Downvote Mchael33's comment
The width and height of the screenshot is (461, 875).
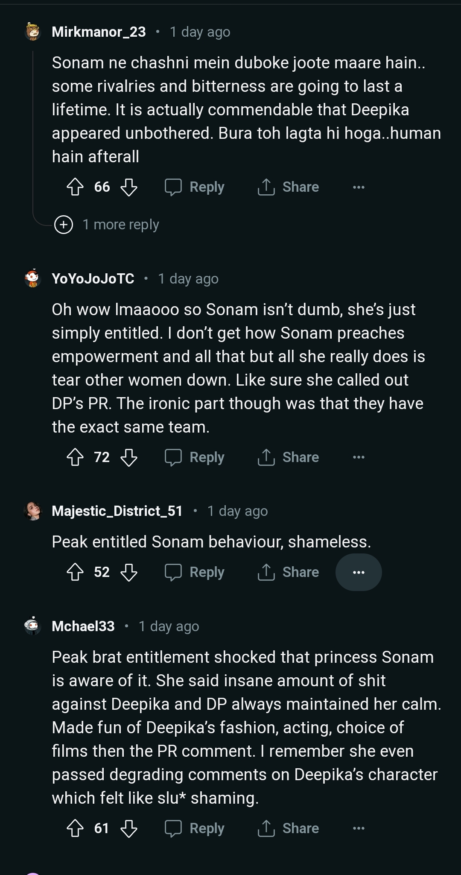(x=128, y=828)
